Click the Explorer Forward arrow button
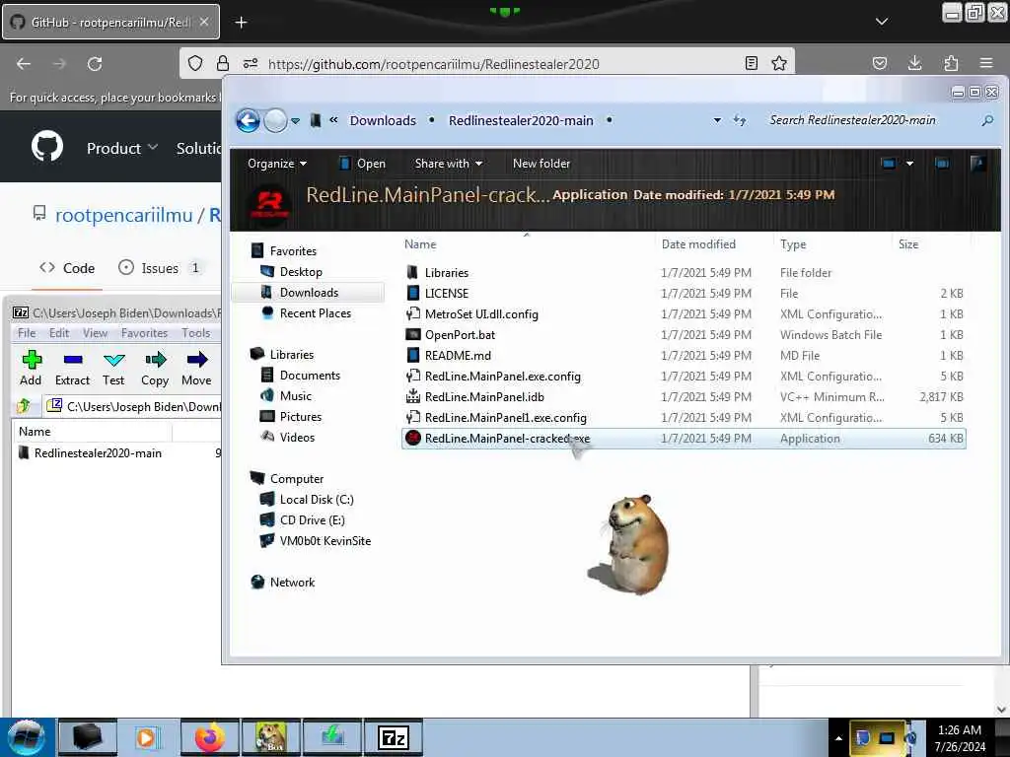The image size is (1010, 757). pyautogui.click(x=276, y=120)
